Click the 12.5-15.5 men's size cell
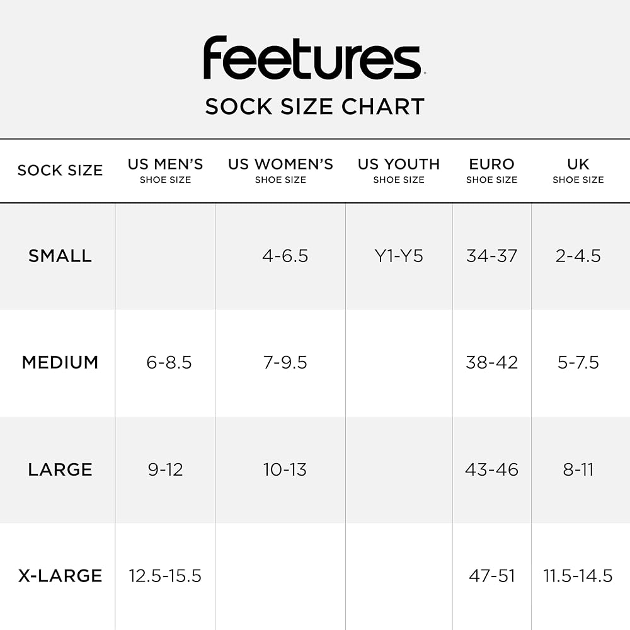630x630 pixels. pos(165,576)
